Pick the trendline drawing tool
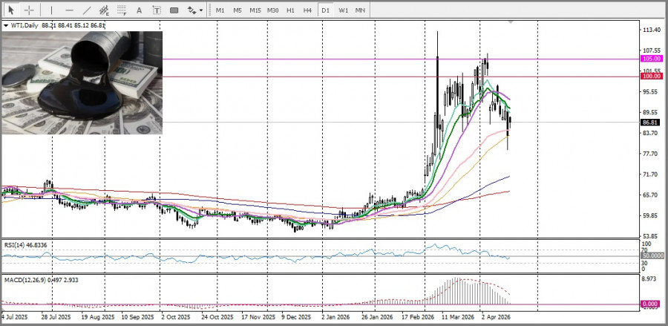This screenshot has height=326, width=668. tap(87, 10)
